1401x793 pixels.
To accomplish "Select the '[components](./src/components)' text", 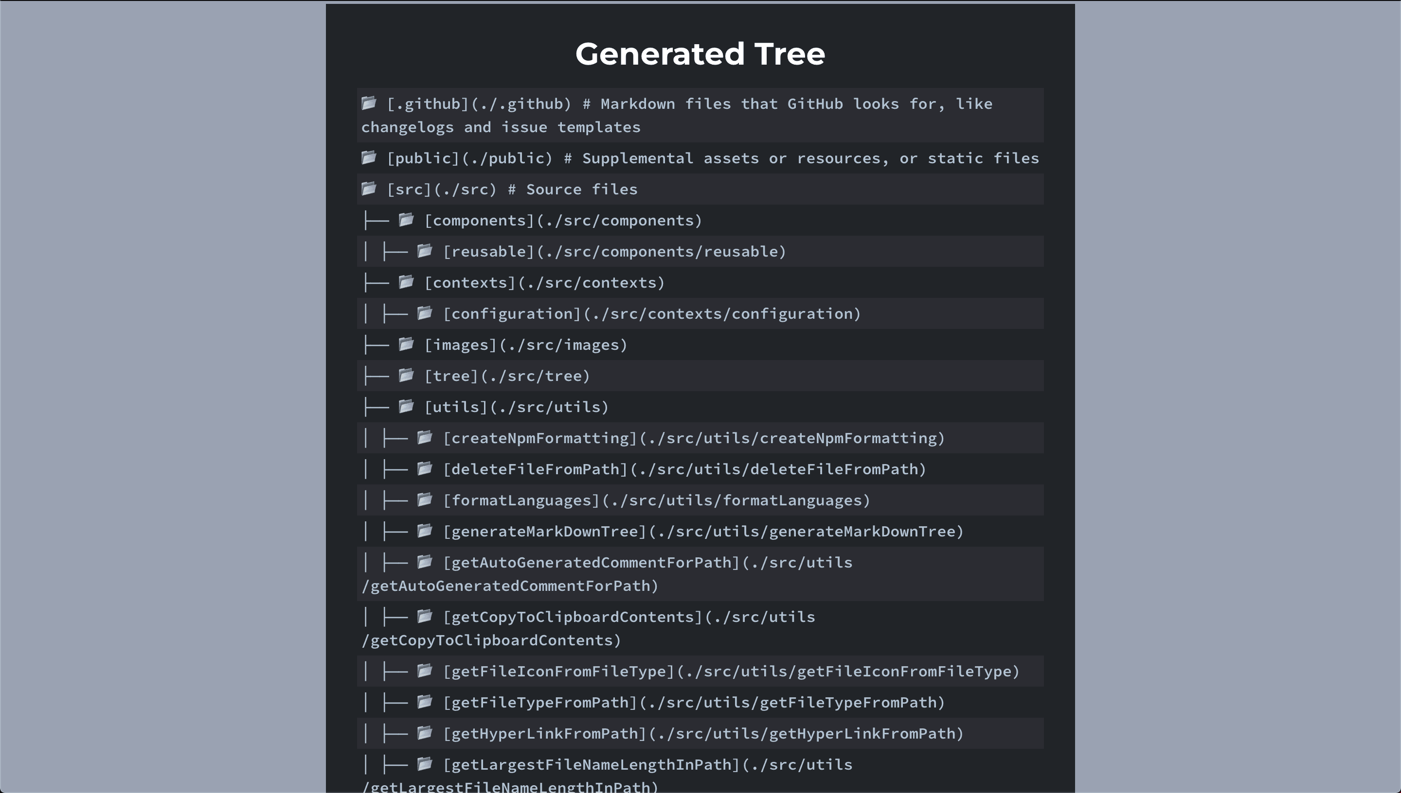I will [x=563, y=221].
